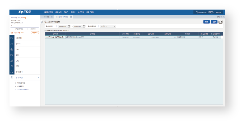The height and width of the screenshot is (125, 244).
Task: Open the SMS전송 top menu
Action: 81,12
